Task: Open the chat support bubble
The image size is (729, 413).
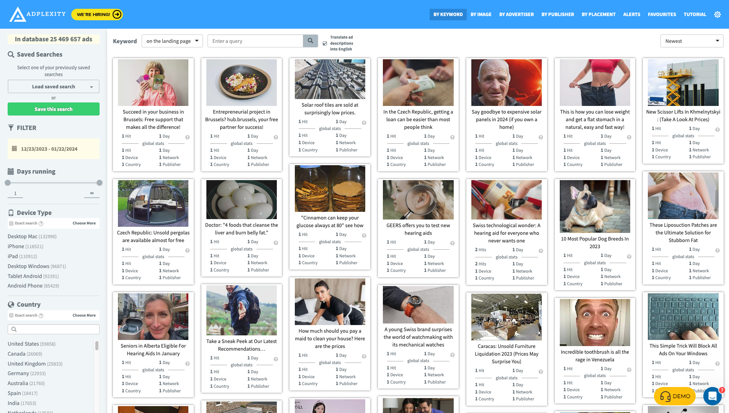Action: (712, 396)
